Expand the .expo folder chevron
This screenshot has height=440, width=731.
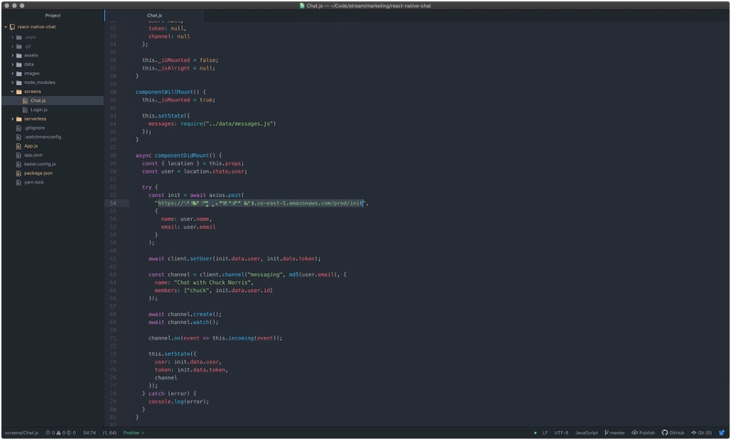[13, 37]
